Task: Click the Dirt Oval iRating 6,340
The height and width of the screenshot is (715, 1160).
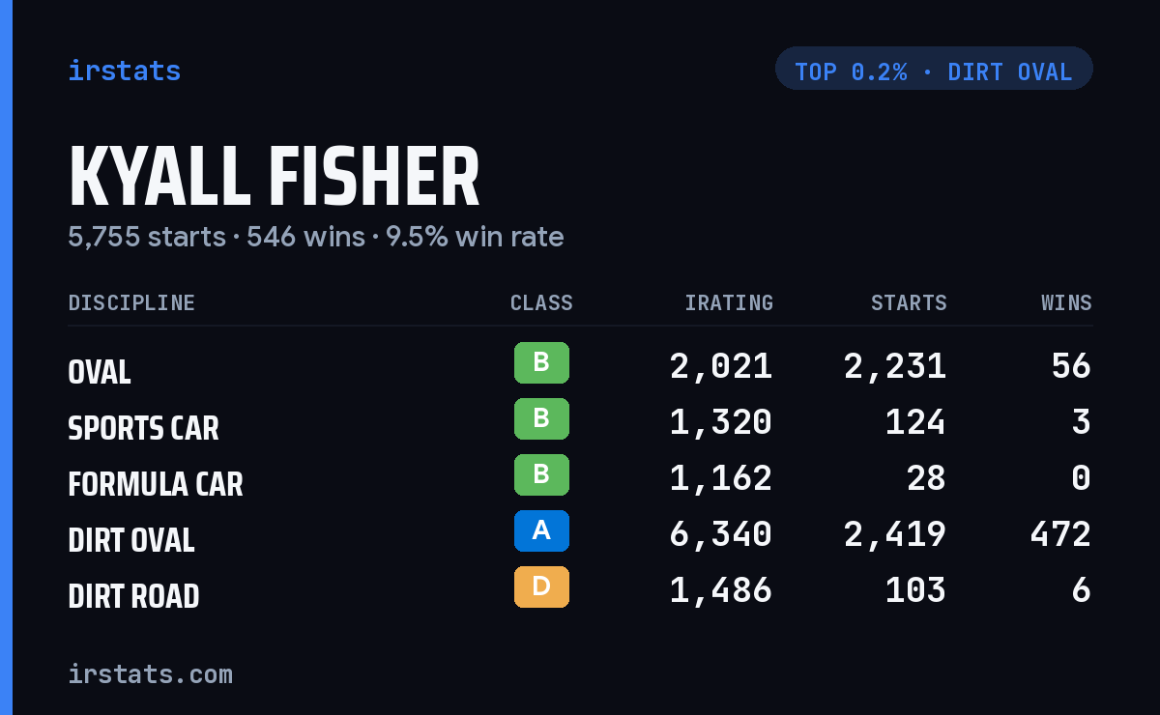Action: click(721, 534)
